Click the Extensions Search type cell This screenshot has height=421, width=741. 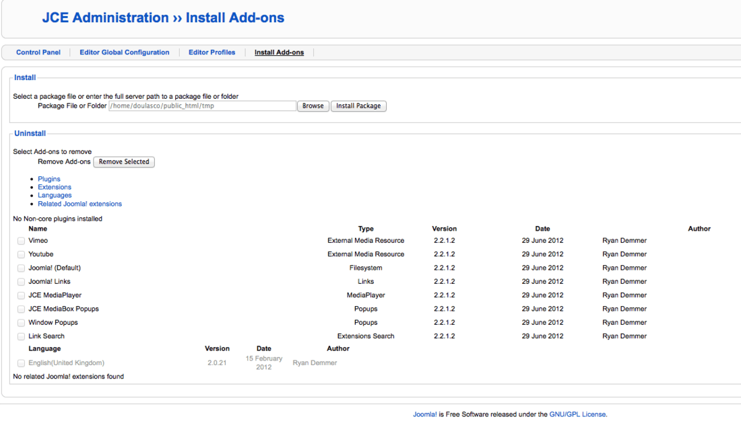(366, 336)
